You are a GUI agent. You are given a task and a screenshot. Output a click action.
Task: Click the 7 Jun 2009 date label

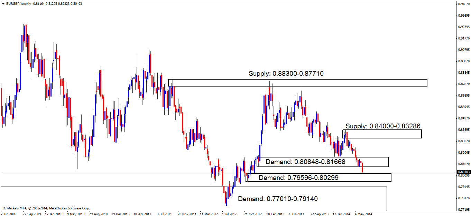click(8, 214)
